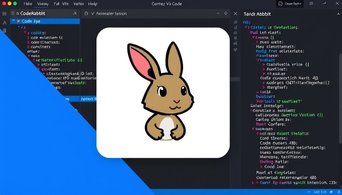The image size is (342, 195).
Task: Click the file icon in the highlighted Code row
Action: pyautogui.click(x=19, y=21)
